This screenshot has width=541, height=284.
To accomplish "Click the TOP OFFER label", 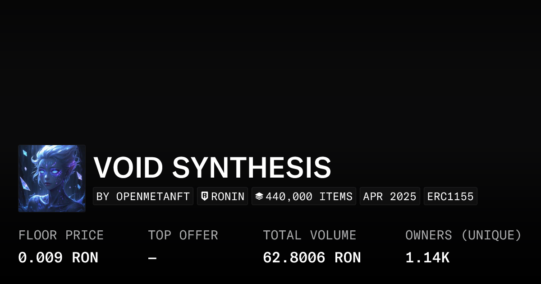I will click(183, 235).
